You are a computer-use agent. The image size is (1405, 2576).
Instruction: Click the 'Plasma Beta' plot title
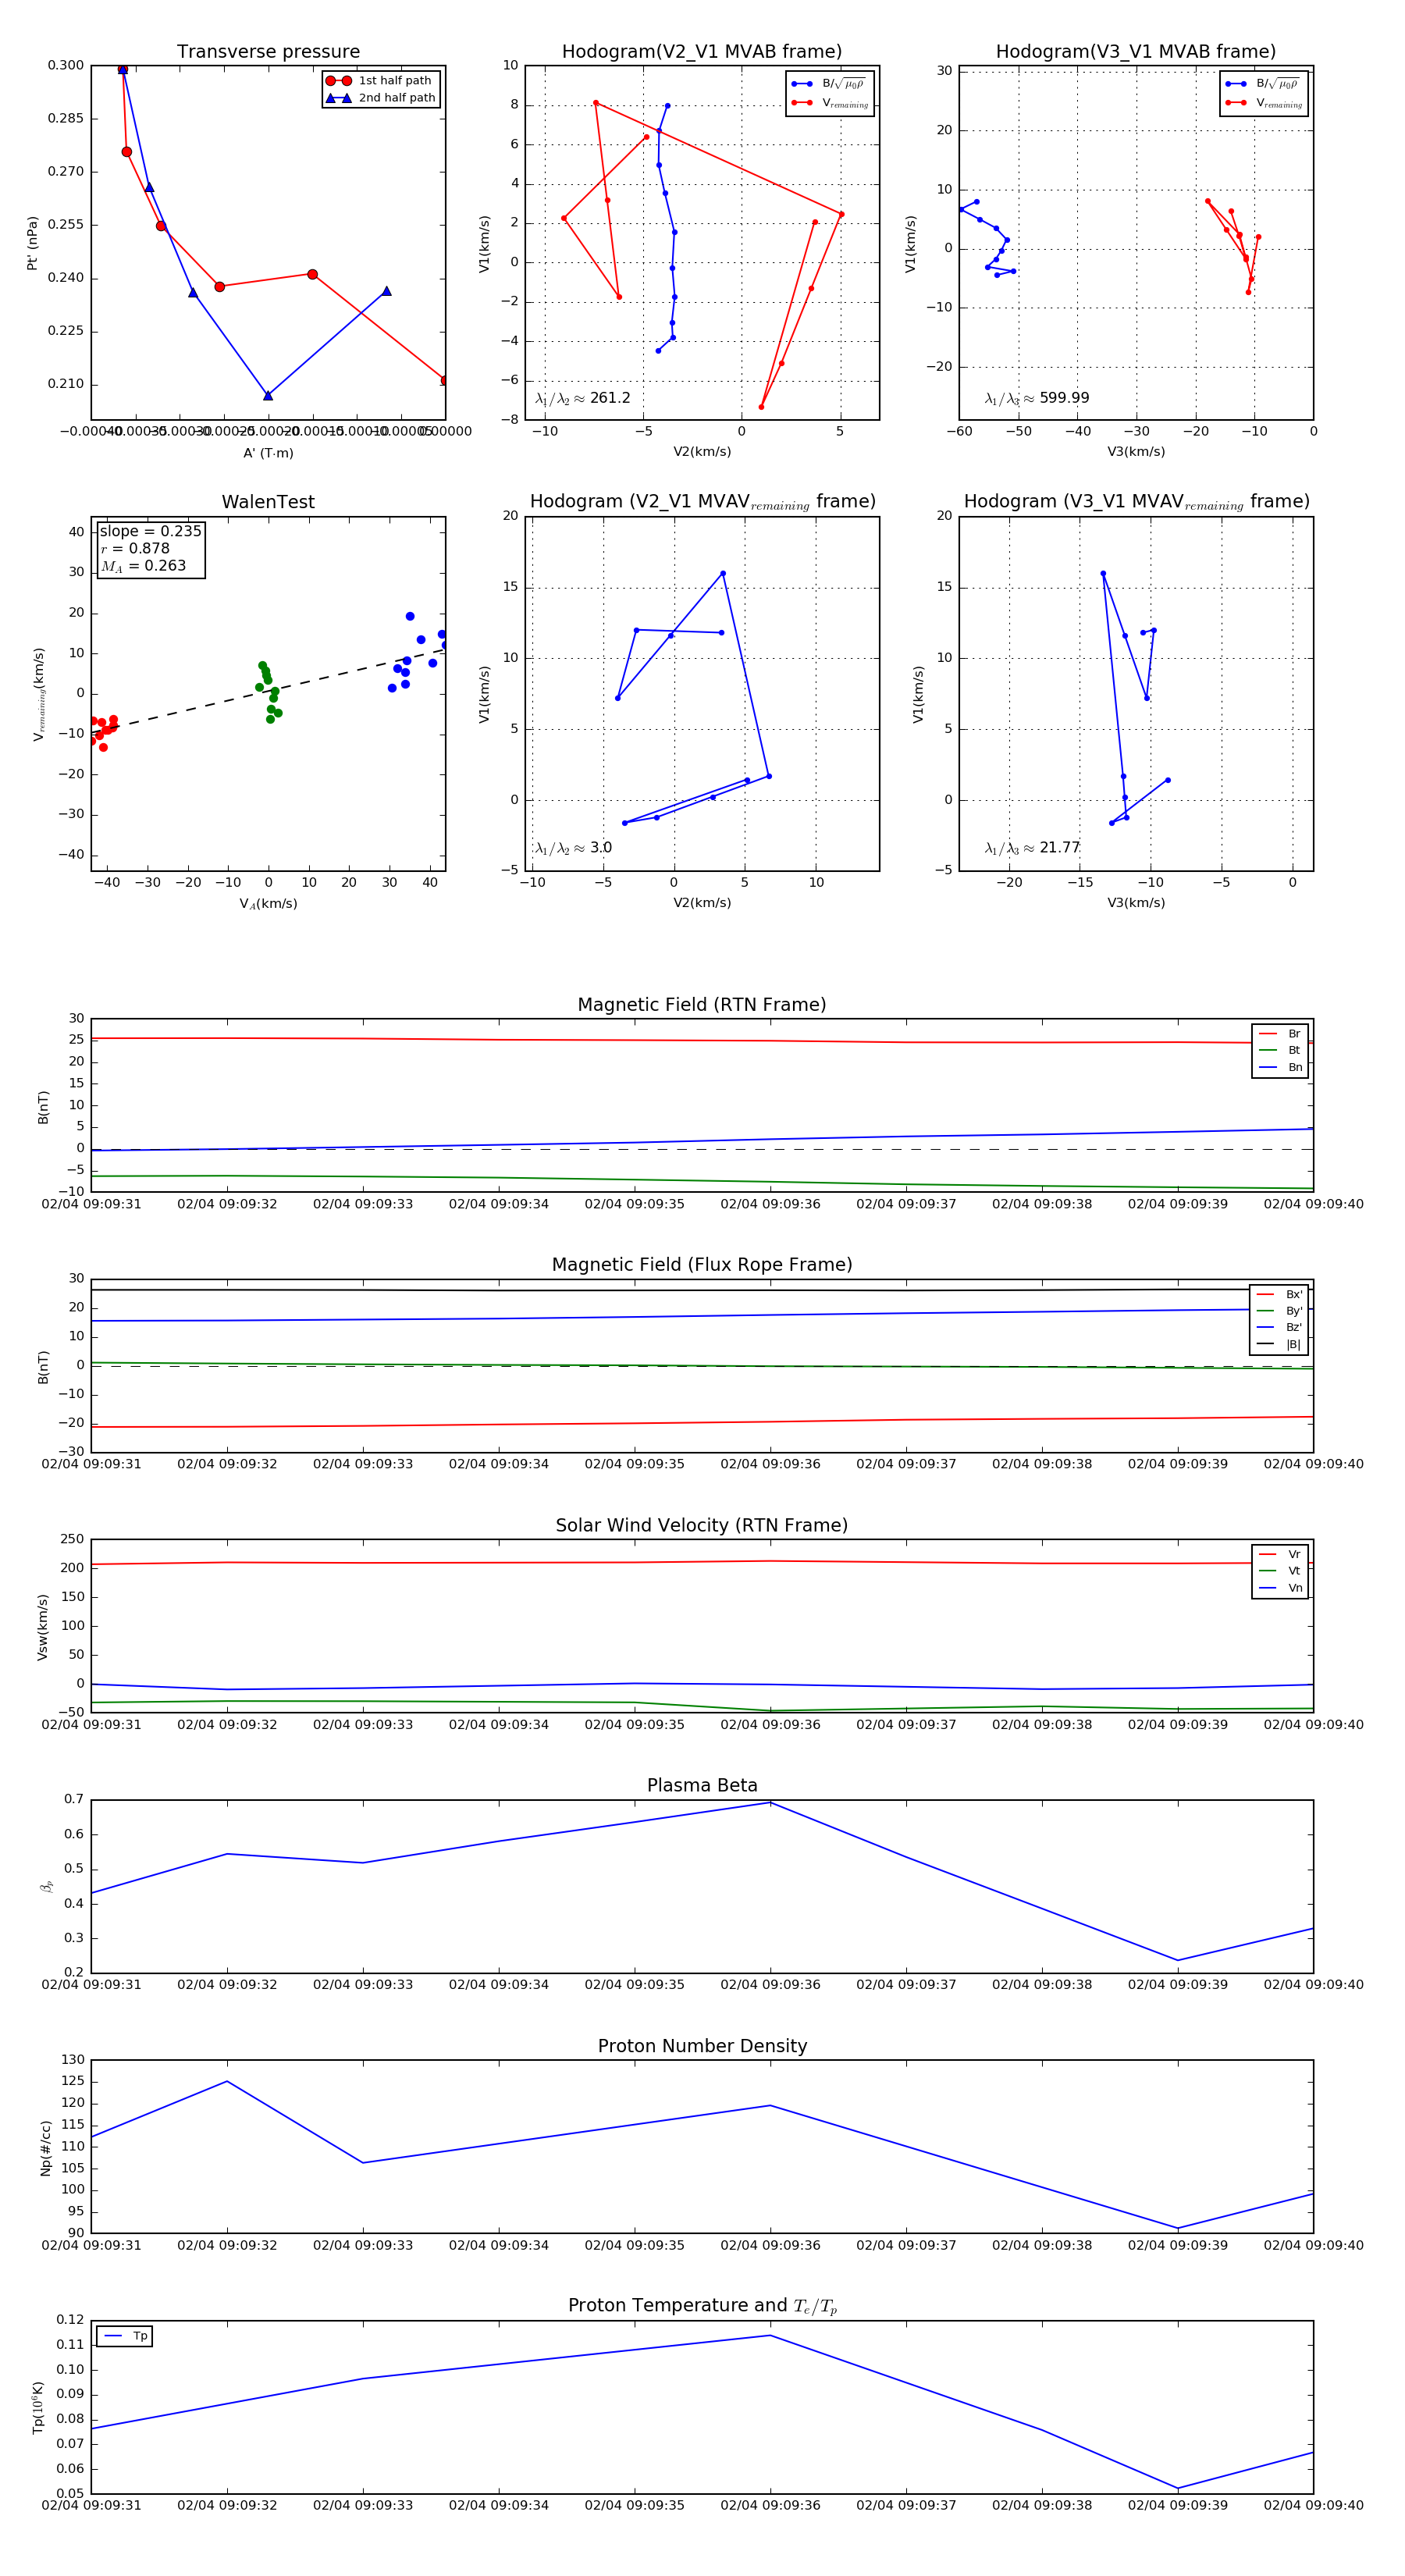click(702, 1786)
